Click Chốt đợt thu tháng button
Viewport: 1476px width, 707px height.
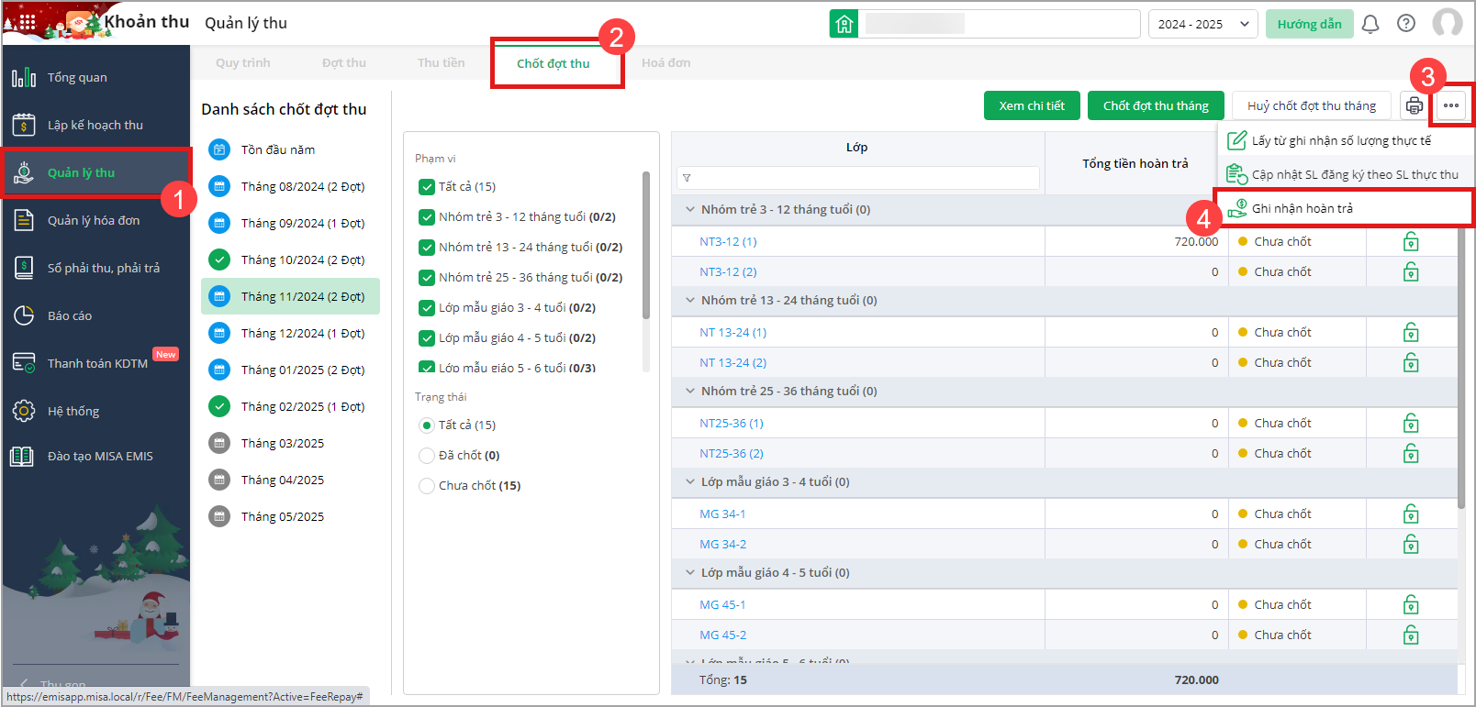tap(1156, 105)
